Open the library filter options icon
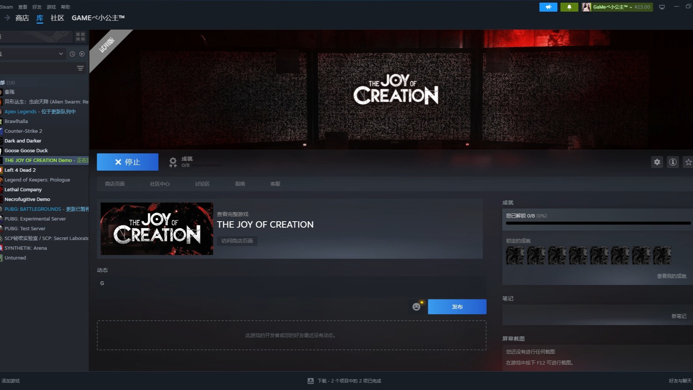Viewport: 693px width, 390px height. 80,68
